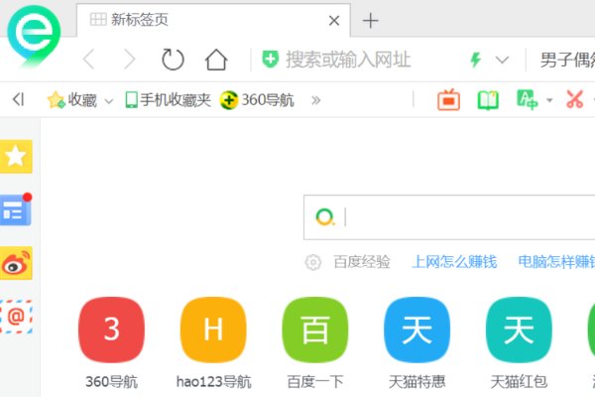Open the yellow star favorites sidebar icon
595x397 pixels.
pyautogui.click(x=16, y=156)
